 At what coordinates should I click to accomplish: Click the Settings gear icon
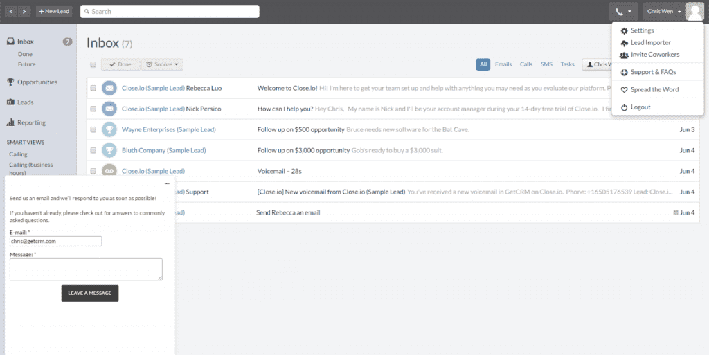coord(624,30)
